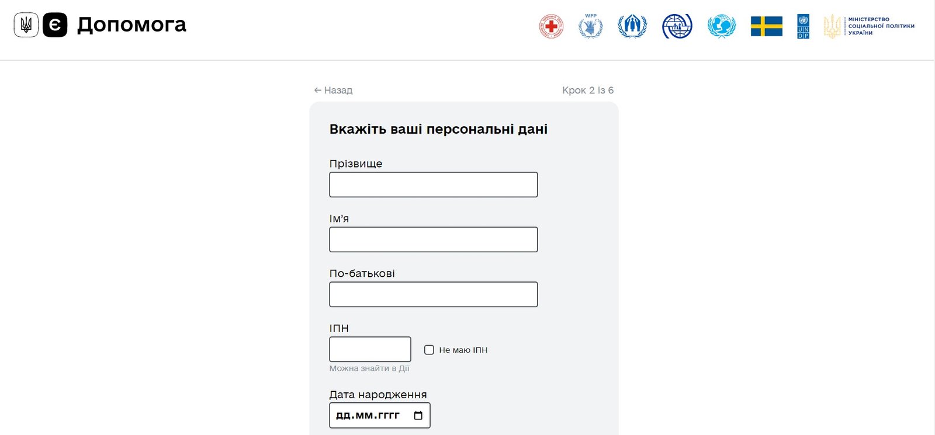Click the дд.мм.гггг date field
935x435 pixels.
click(368, 416)
